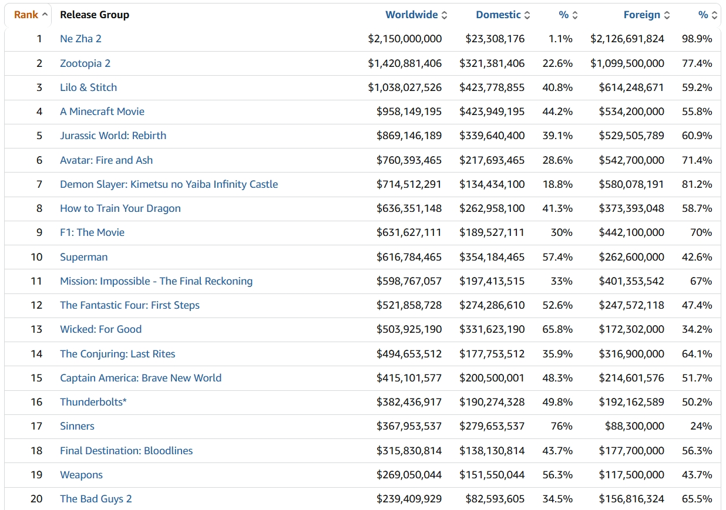The height and width of the screenshot is (510, 726).
Task: Select Wicked: For Good link
Action: click(x=100, y=329)
